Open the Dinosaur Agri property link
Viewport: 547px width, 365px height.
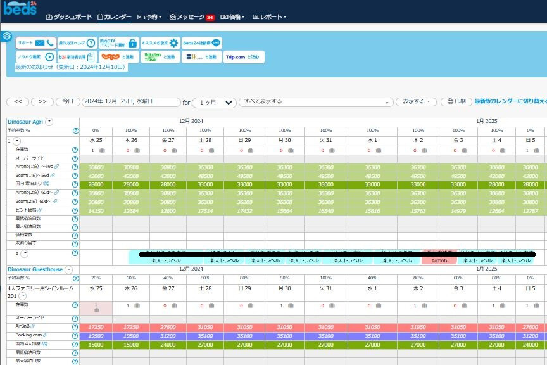pyautogui.click(x=25, y=122)
